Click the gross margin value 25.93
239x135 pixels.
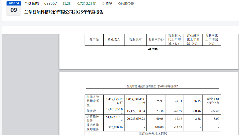(160, 101)
